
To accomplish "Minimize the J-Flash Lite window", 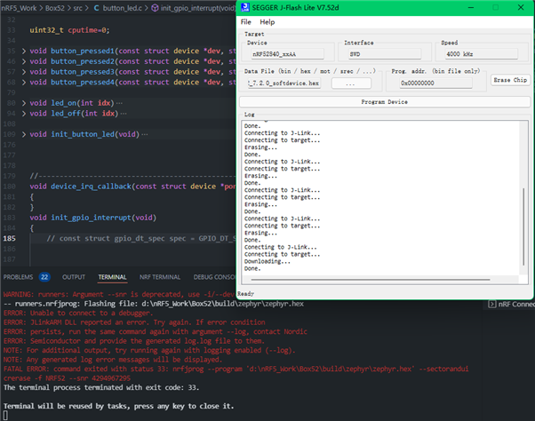I will [471, 7].
